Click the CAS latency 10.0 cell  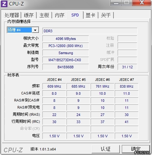(x=103, y=93)
